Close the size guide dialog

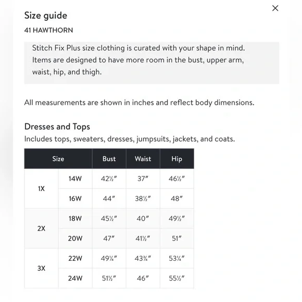click(275, 8)
